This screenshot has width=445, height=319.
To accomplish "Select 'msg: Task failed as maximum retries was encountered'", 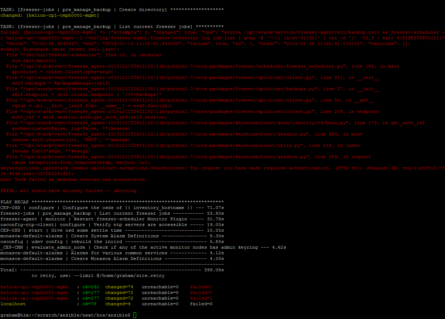I will tap(73, 179).
